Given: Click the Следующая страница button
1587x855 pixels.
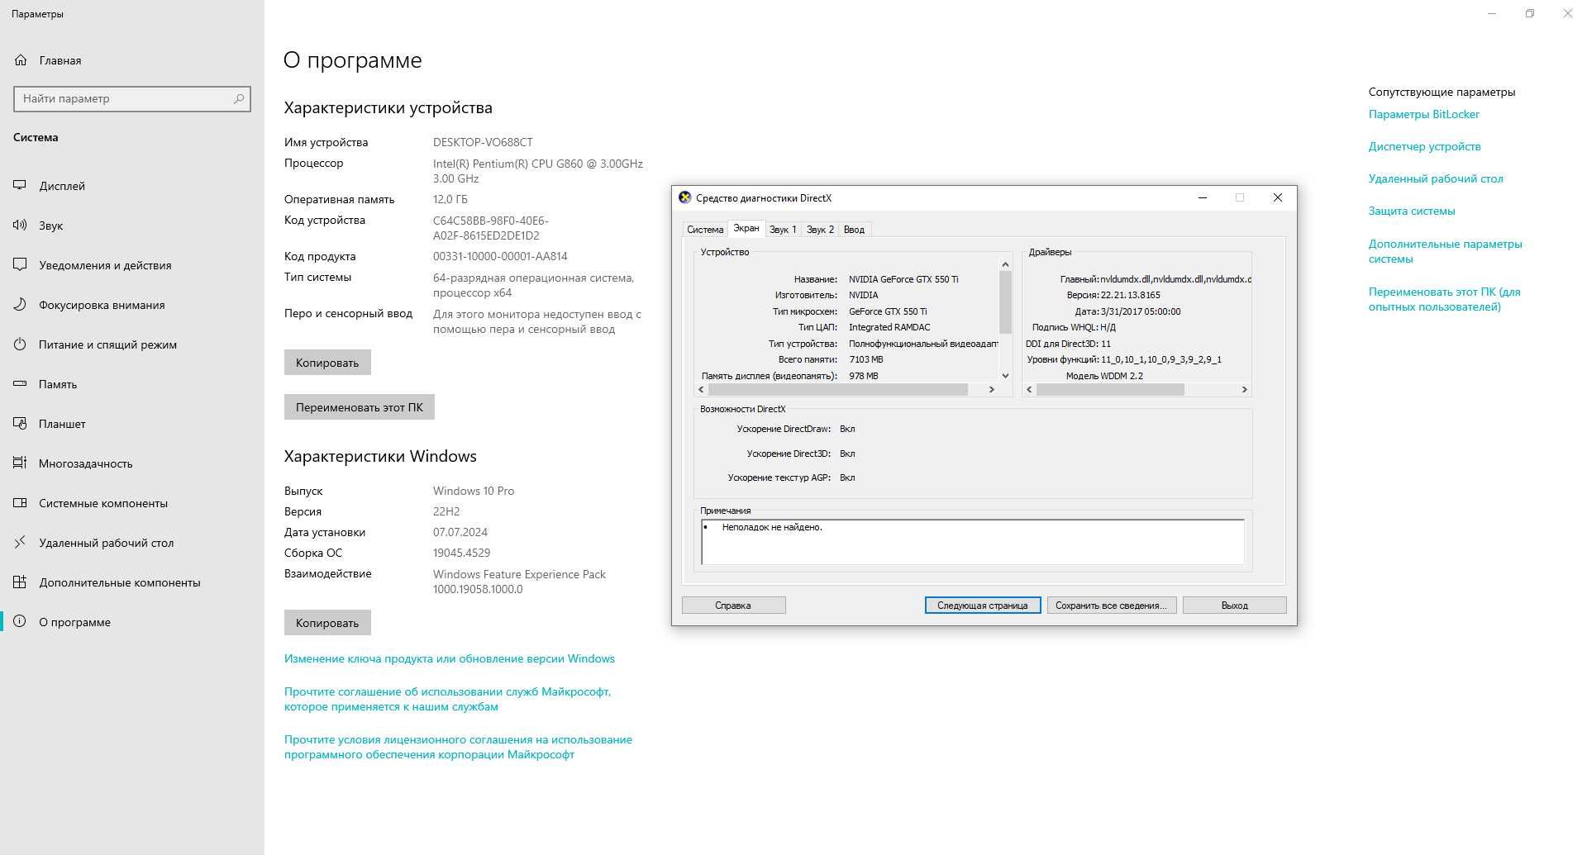Looking at the screenshot, I should click(982, 606).
